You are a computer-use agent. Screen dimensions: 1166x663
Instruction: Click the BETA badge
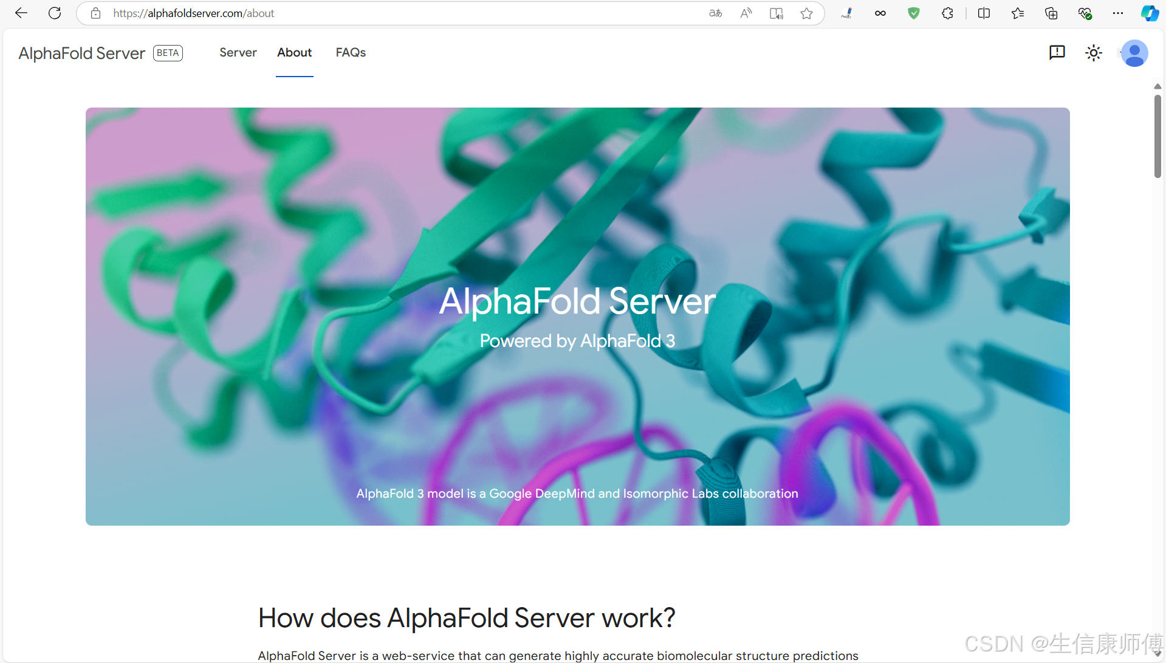168,53
